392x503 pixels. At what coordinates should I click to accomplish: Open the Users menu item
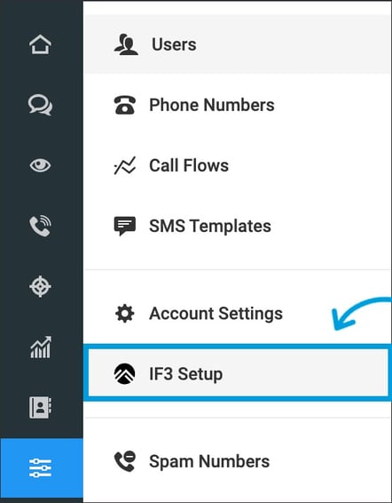[x=237, y=44]
